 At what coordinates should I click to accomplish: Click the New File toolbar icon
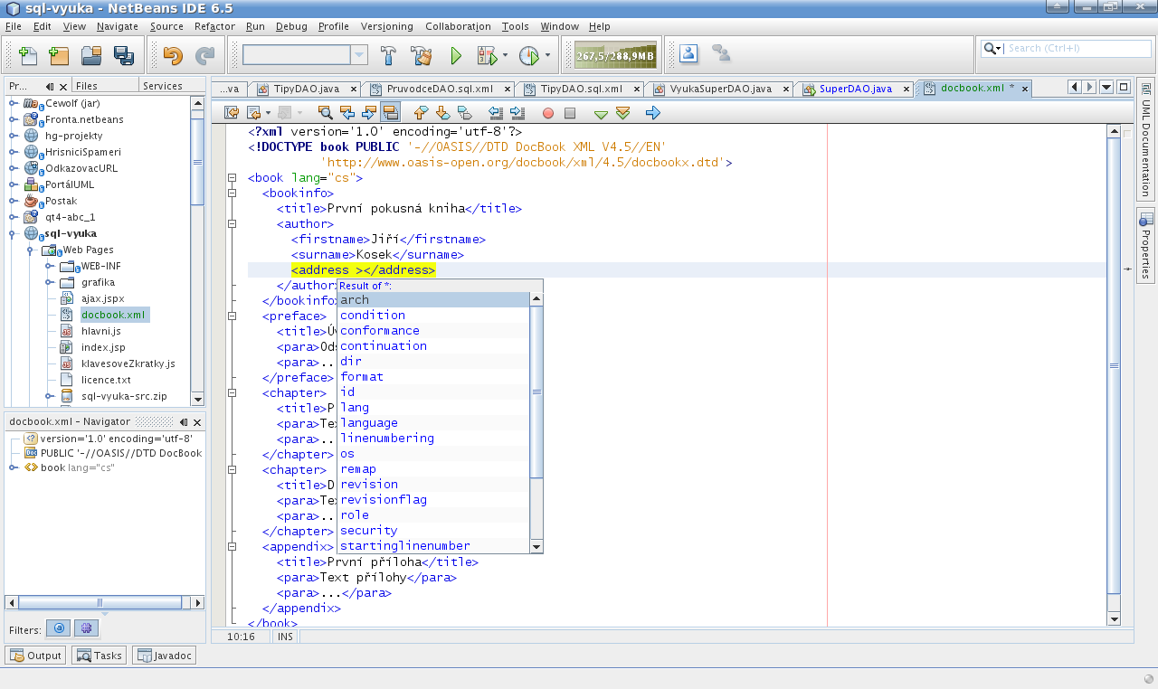[28, 56]
